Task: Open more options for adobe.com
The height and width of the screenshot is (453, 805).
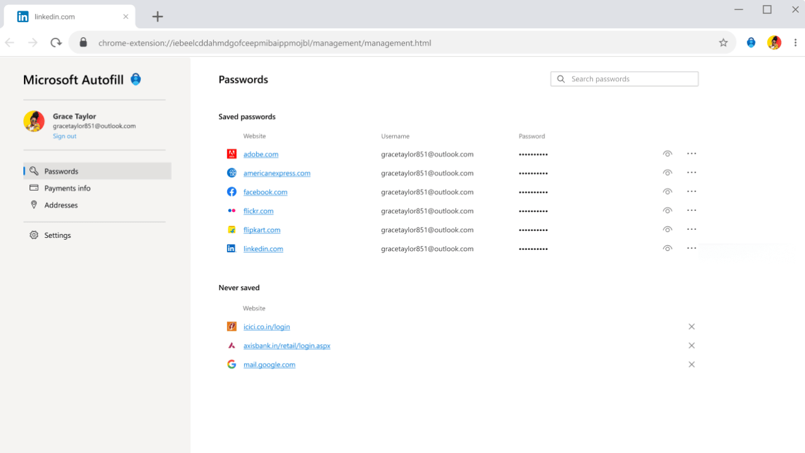Action: click(x=692, y=154)
